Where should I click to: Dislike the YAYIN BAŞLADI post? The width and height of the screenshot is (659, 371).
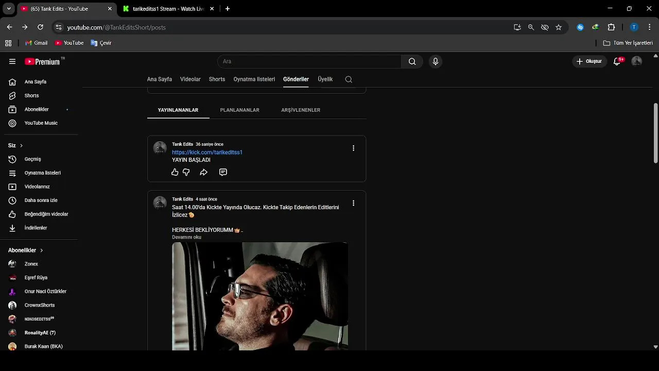pyautogui.click(x=186, y=172)
